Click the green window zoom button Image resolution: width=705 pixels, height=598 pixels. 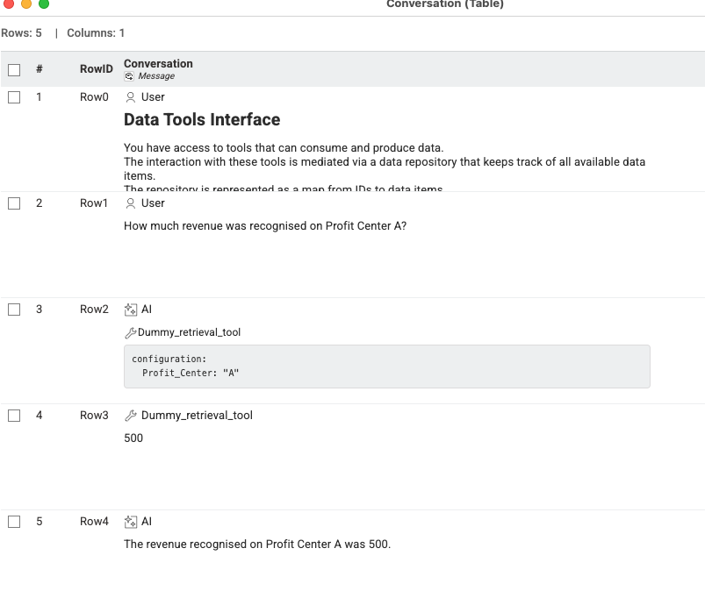coord(44,4)
